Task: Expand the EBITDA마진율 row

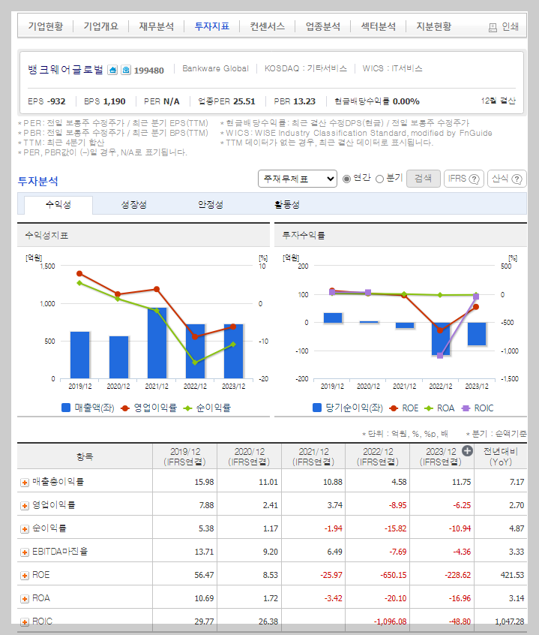Action: tap(25, 552)
